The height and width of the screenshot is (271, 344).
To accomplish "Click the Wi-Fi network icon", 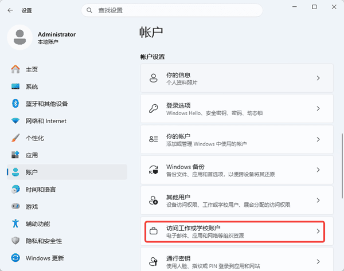I will pos(15,120).
